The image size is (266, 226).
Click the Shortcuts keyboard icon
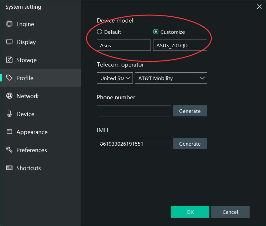[x=10, y=168]
